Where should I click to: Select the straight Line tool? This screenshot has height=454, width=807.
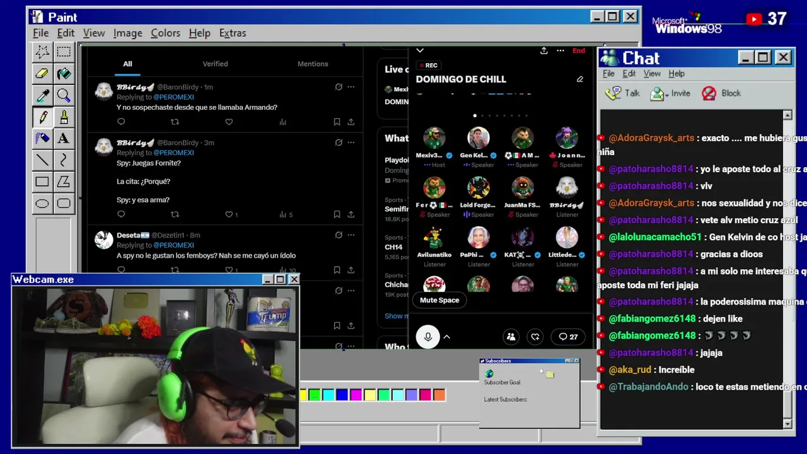tap(42, 160)
